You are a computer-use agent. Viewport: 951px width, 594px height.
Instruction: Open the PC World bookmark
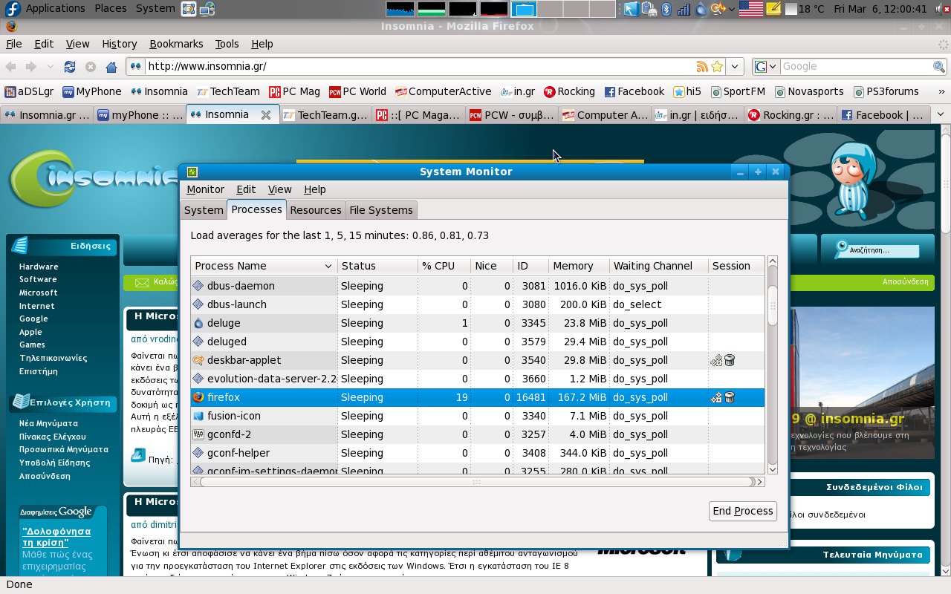point(357,91)
